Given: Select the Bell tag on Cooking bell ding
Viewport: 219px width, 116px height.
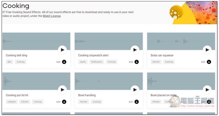Looking at the screenshot, I should [x=10, y=62].
